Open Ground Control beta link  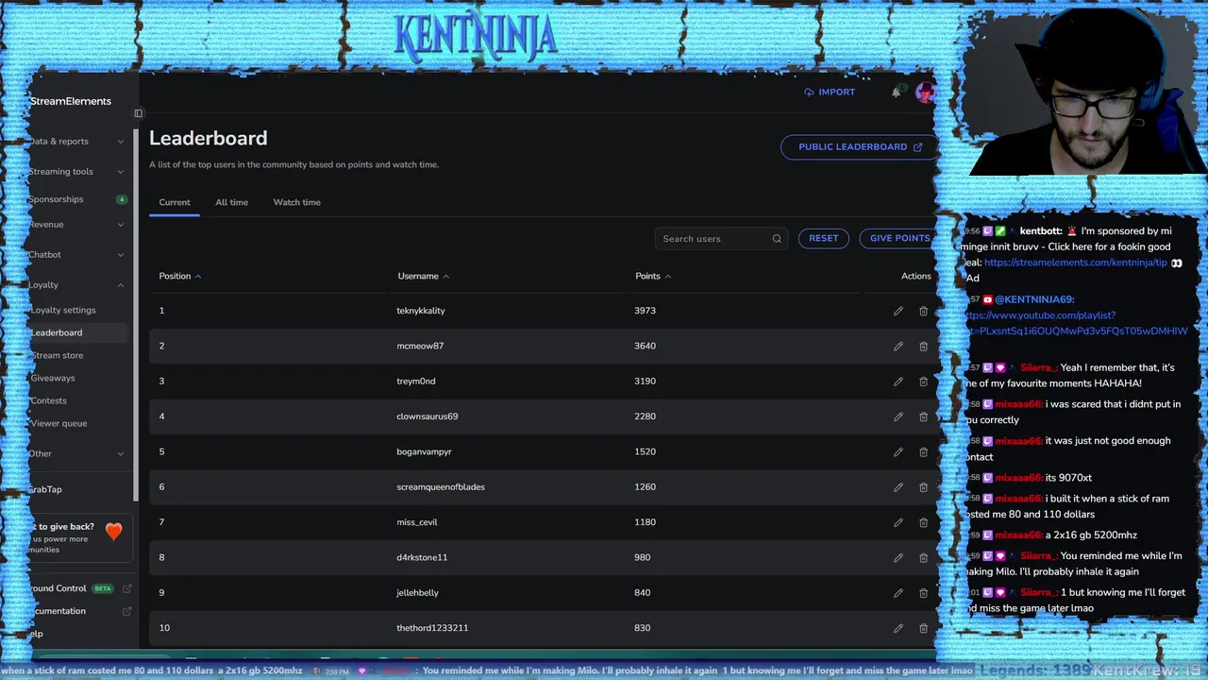pyautogui.click(x=79, y=588)
